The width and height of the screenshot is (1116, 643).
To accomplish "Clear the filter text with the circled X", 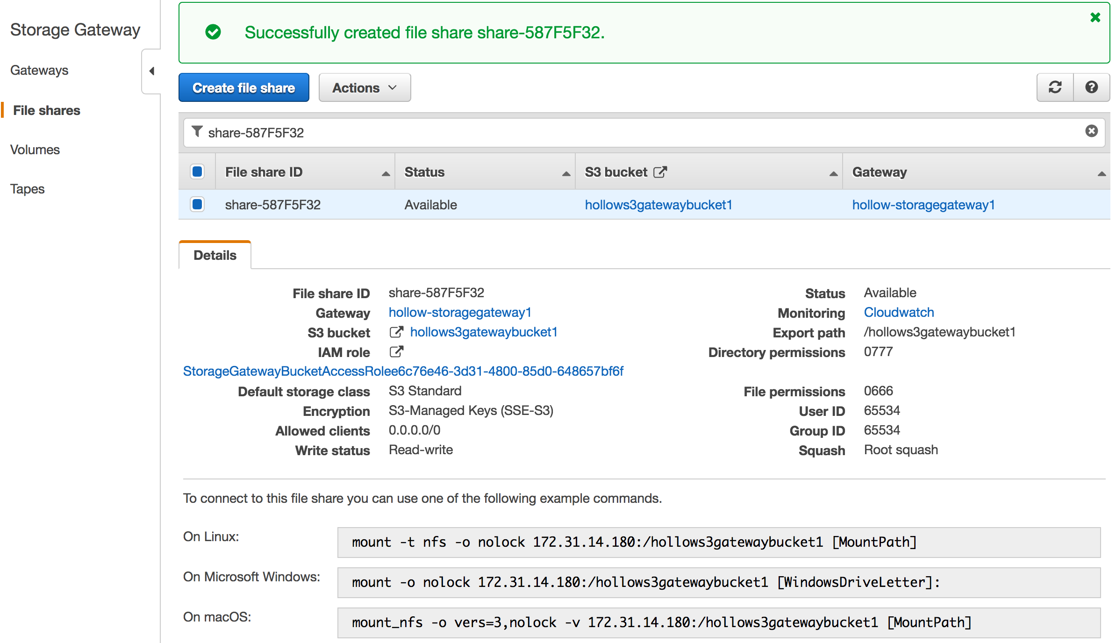I will [x=1091, y=131].
